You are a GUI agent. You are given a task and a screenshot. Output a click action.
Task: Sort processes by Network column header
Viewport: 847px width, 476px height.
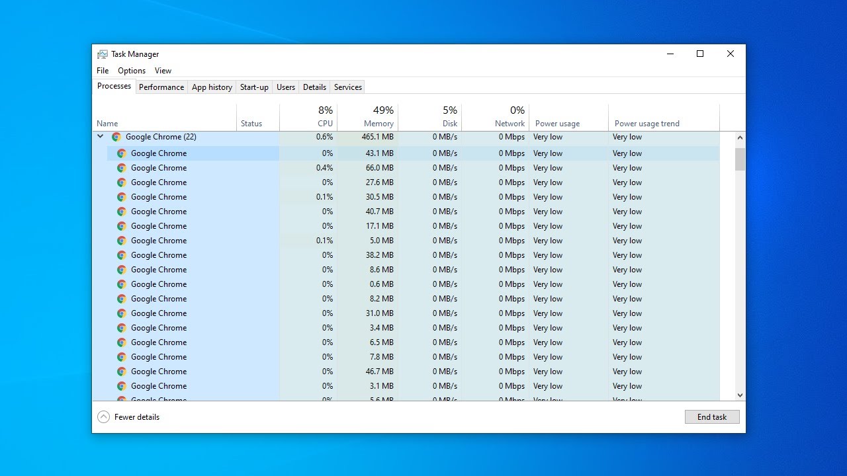[495, 117]
